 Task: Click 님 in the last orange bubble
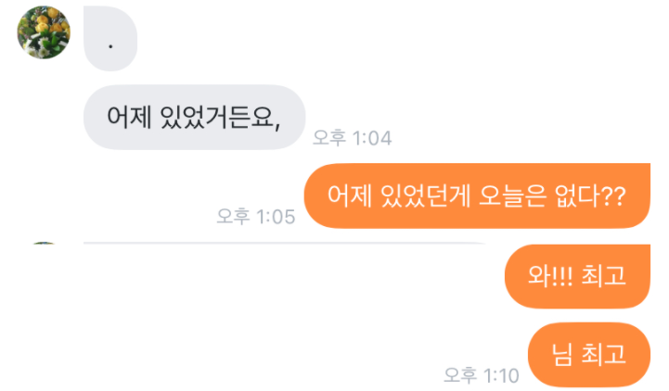(x=562, y=354)
